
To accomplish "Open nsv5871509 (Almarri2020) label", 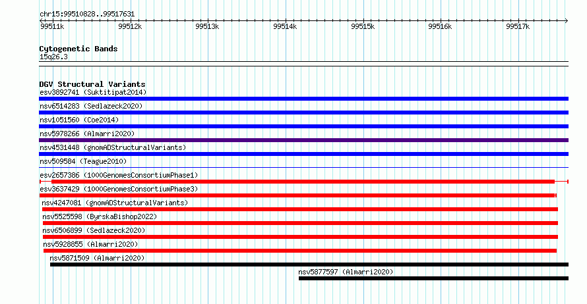I will (97, 258).
